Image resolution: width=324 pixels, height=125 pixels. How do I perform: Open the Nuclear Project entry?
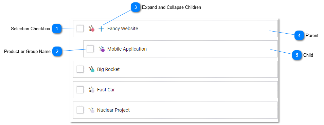pyautogui.click(x=176, y=110)
